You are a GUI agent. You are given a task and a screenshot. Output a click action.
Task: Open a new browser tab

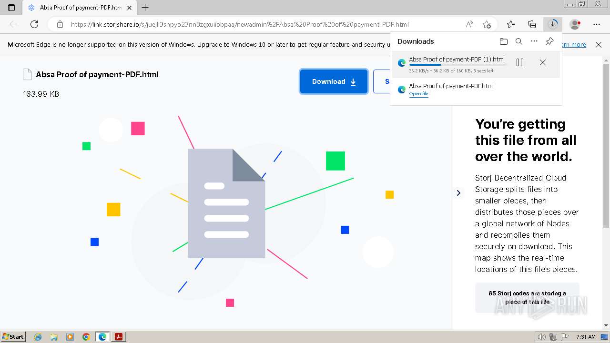point(145,8)
